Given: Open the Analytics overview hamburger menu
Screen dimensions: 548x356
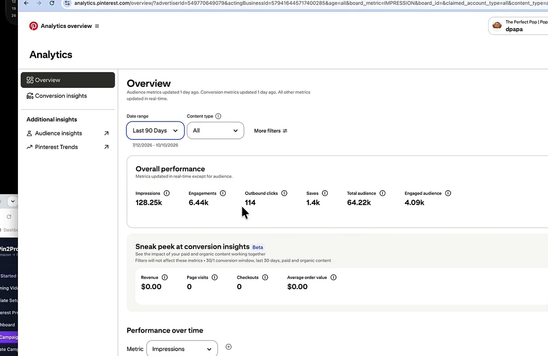Looking at the screenshot, I should (x=97, y=26).
